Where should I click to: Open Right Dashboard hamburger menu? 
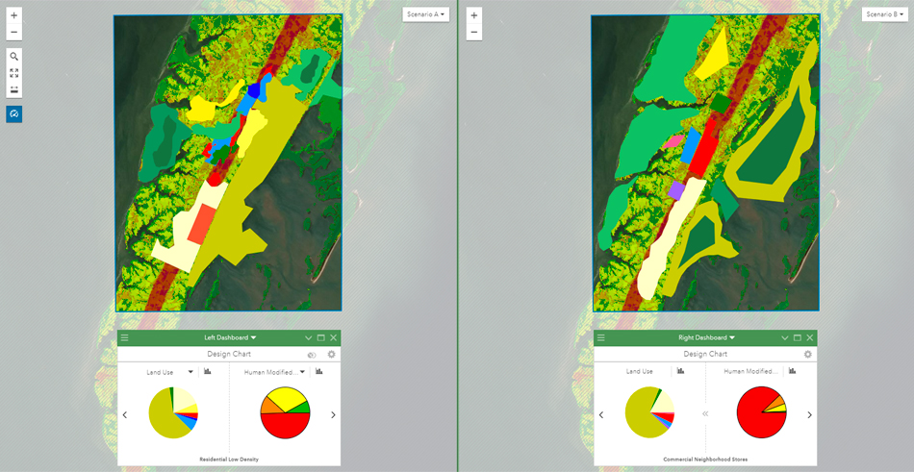click(601, 337)
